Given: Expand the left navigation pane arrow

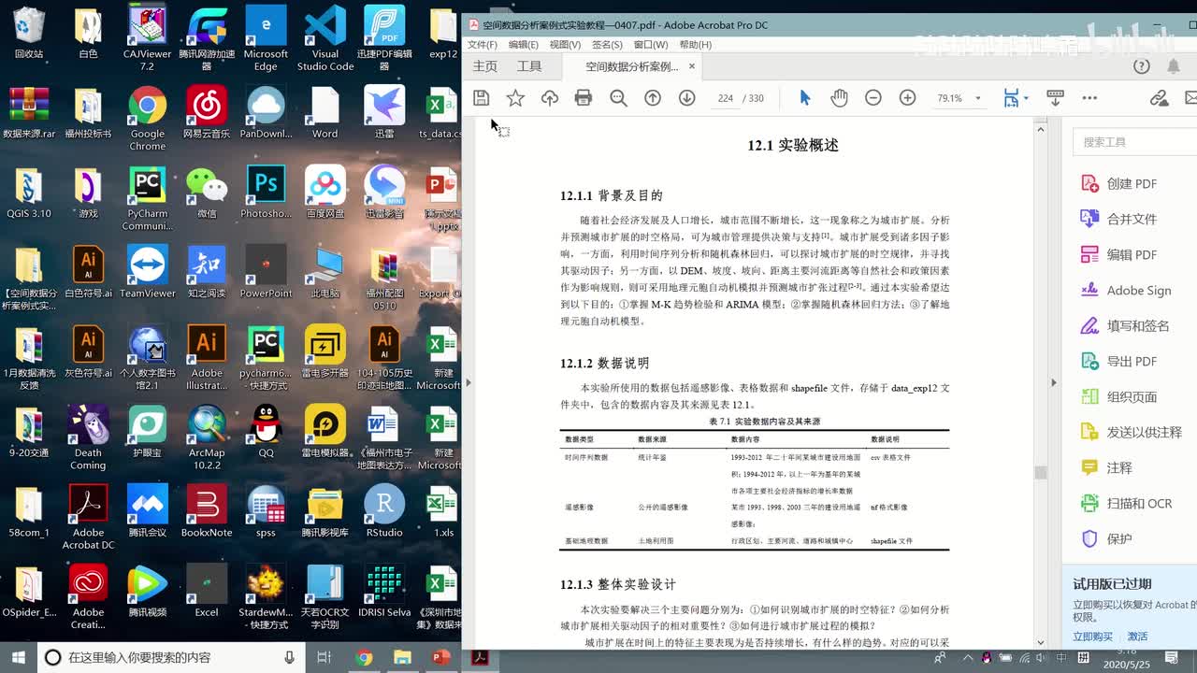Looking at the screenshot, I should (468, 382).
